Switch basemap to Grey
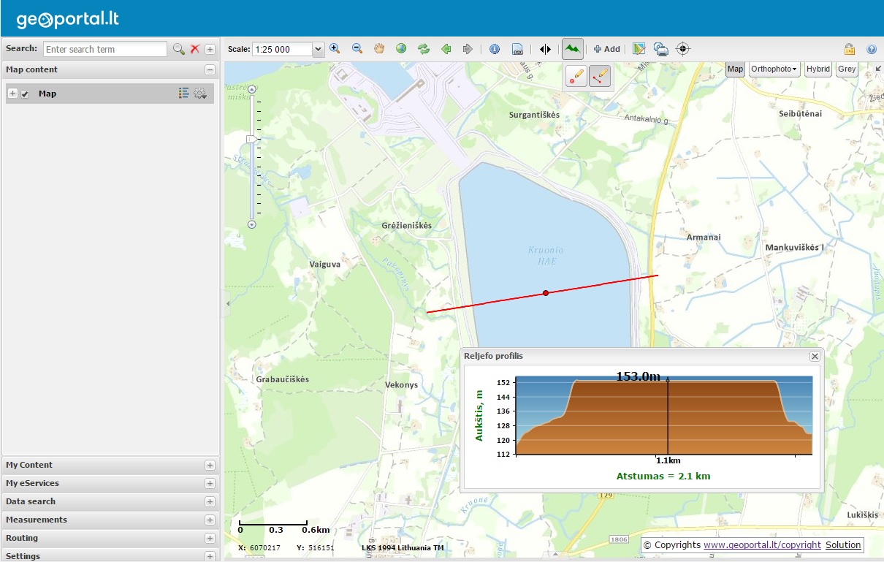Viewport: 884px width, 562px height. [847, 69]
